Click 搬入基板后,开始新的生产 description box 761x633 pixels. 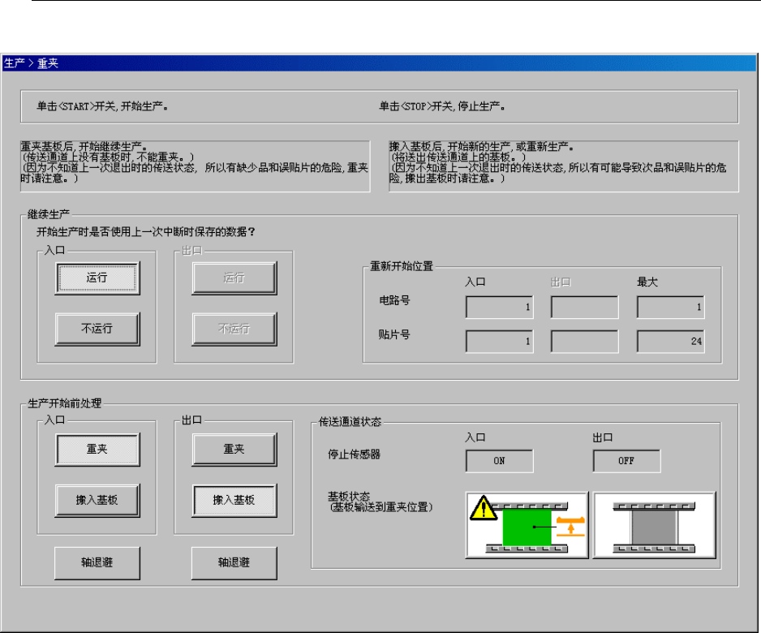coord(564,166)
